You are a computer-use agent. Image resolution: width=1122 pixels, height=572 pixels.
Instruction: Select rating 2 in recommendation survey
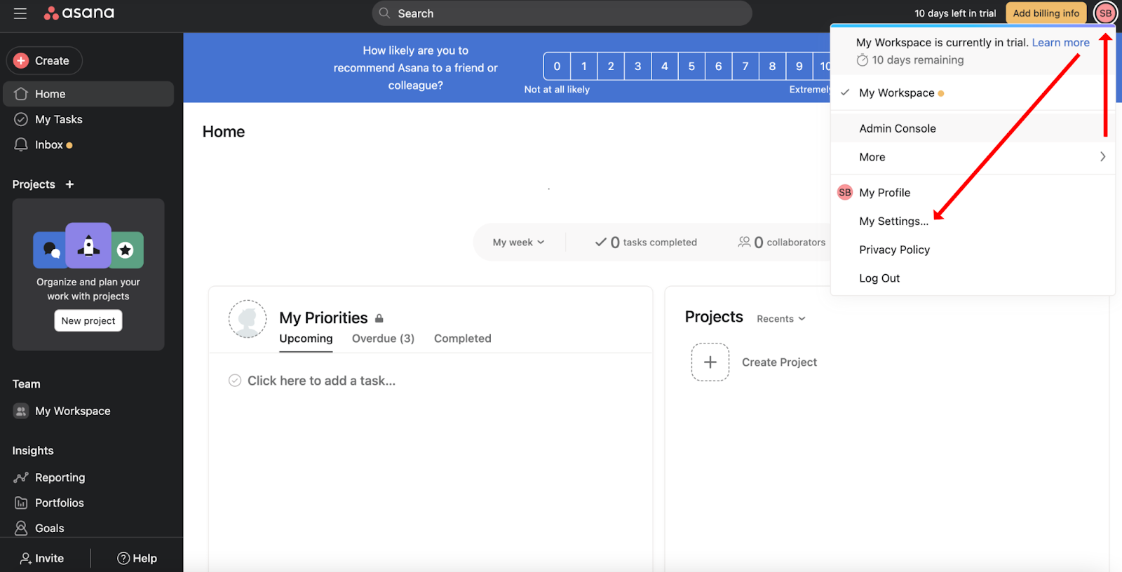coord(611,66)
